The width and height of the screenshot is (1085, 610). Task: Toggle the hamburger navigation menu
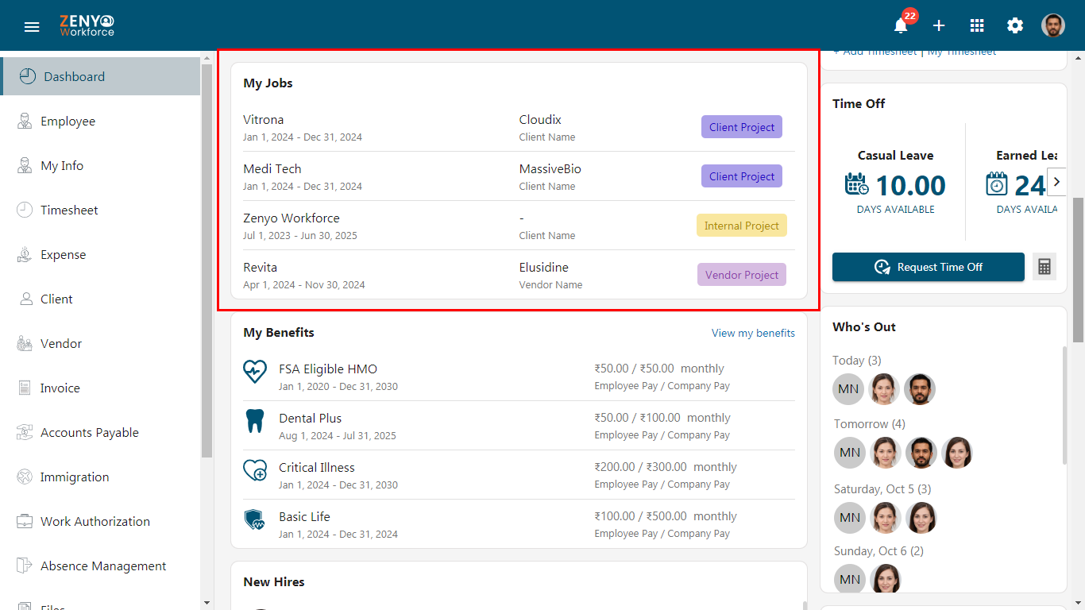pos(32,26)
